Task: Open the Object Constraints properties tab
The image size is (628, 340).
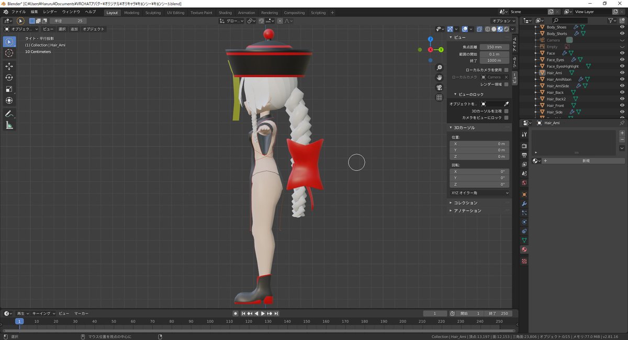Action: [524, 231]
